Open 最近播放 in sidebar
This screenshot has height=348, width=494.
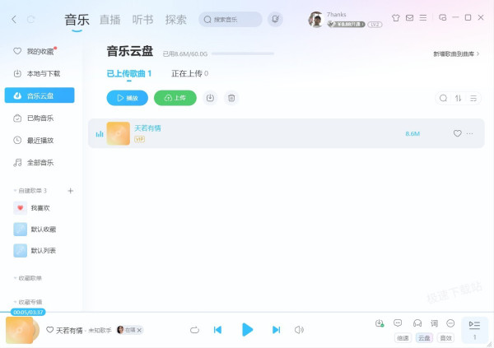pos(40,141)
